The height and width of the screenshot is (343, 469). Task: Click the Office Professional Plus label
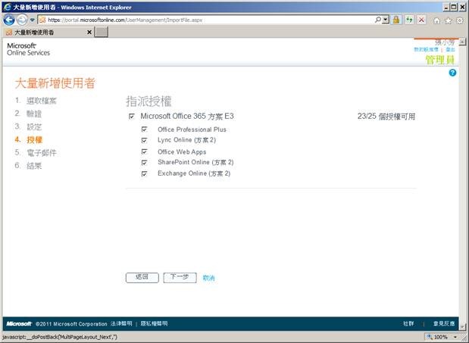[x=192, y=129]
